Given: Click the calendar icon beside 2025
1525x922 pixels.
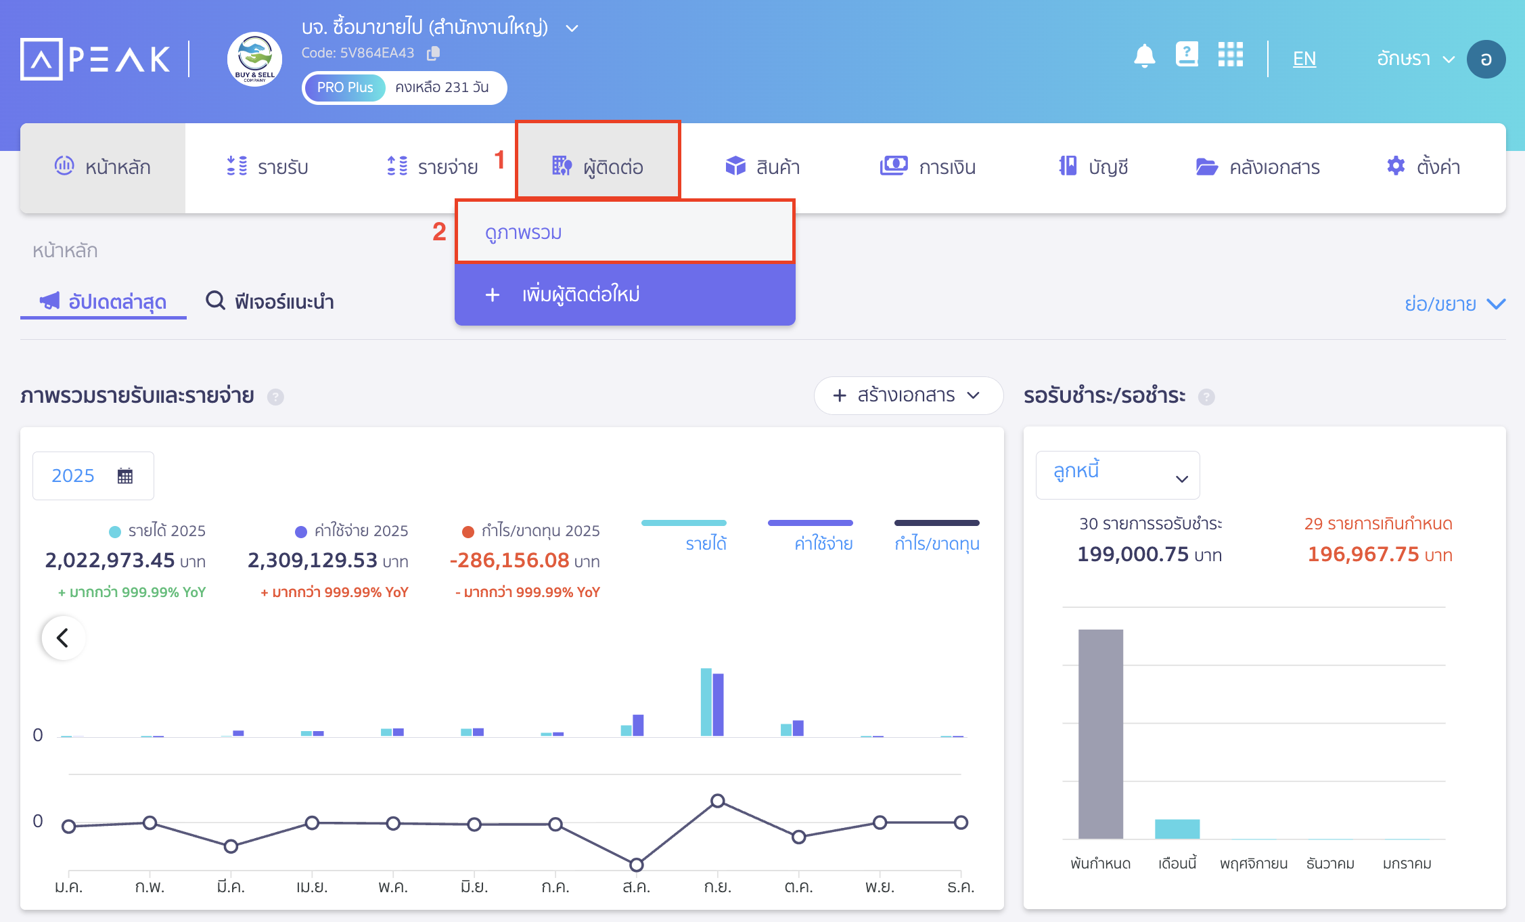Looking at the screenshot, I should pos(125,476).
